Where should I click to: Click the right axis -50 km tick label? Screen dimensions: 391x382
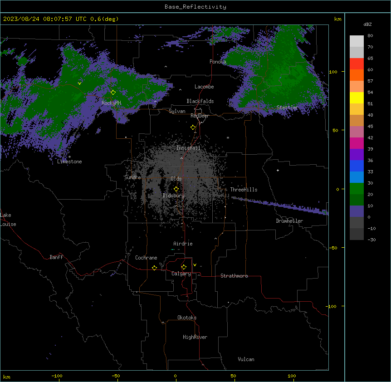pyautogui.click(x=333, y=248)
